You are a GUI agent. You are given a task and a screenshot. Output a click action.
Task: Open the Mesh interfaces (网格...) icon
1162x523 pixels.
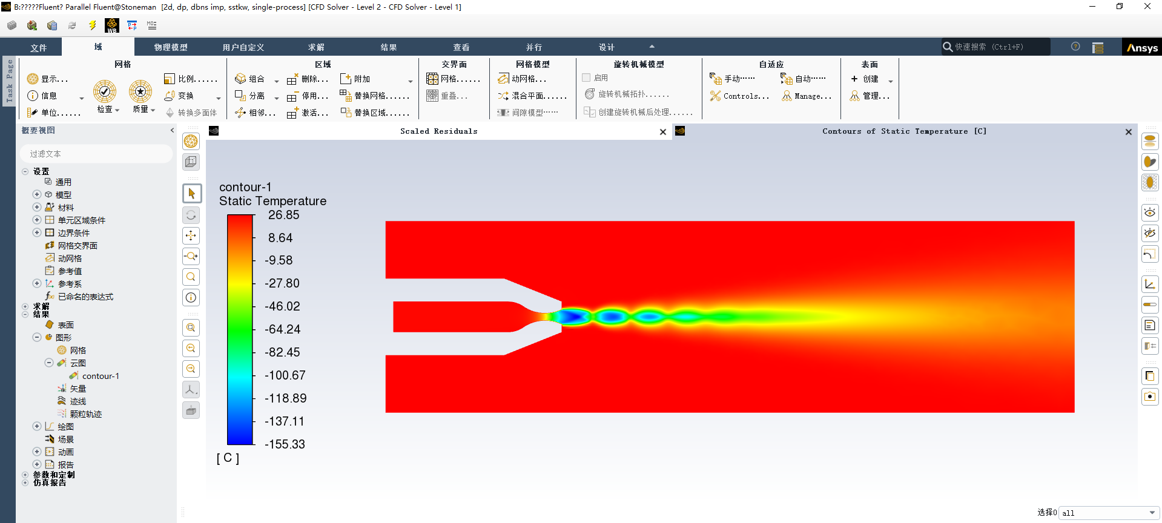pyautogui.click(x=432, y=79)
